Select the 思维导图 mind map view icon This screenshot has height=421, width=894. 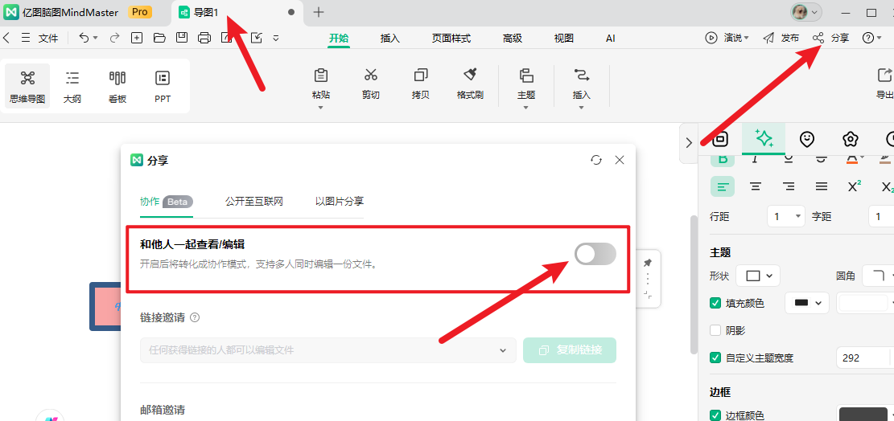point(27,78)
